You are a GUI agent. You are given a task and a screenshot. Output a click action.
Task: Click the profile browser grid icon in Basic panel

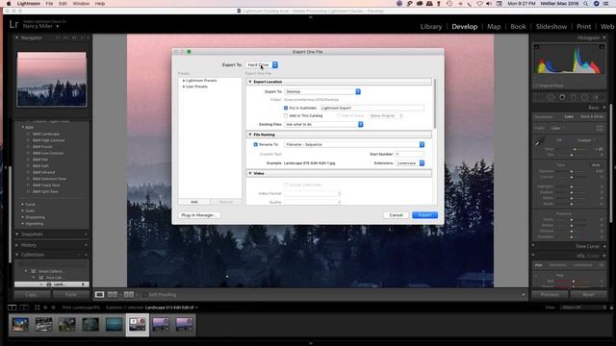point(600,128)
